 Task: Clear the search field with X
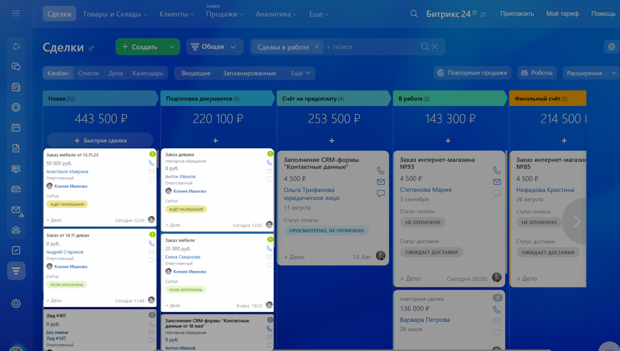(435, 47)
